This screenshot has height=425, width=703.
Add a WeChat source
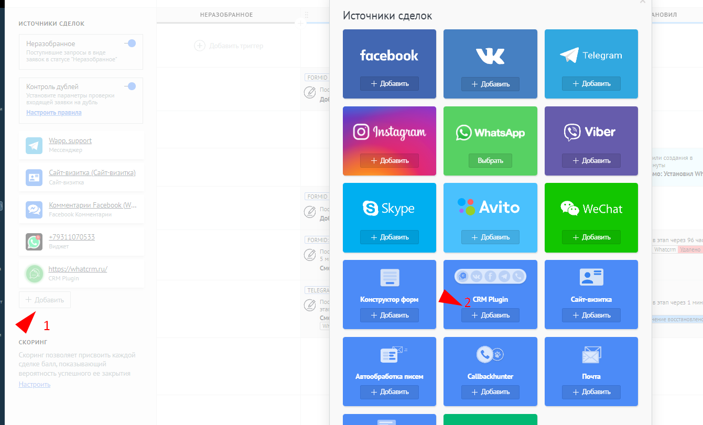point(591,237)
